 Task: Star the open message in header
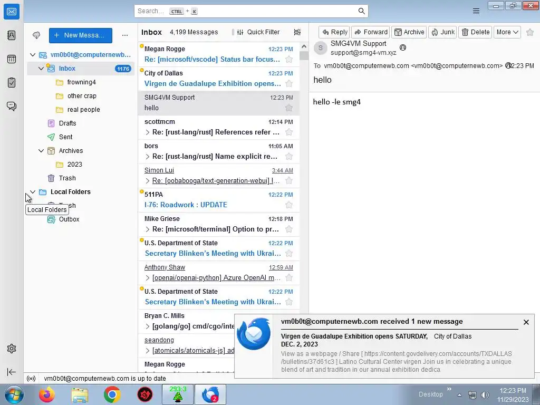pos(530,32)
